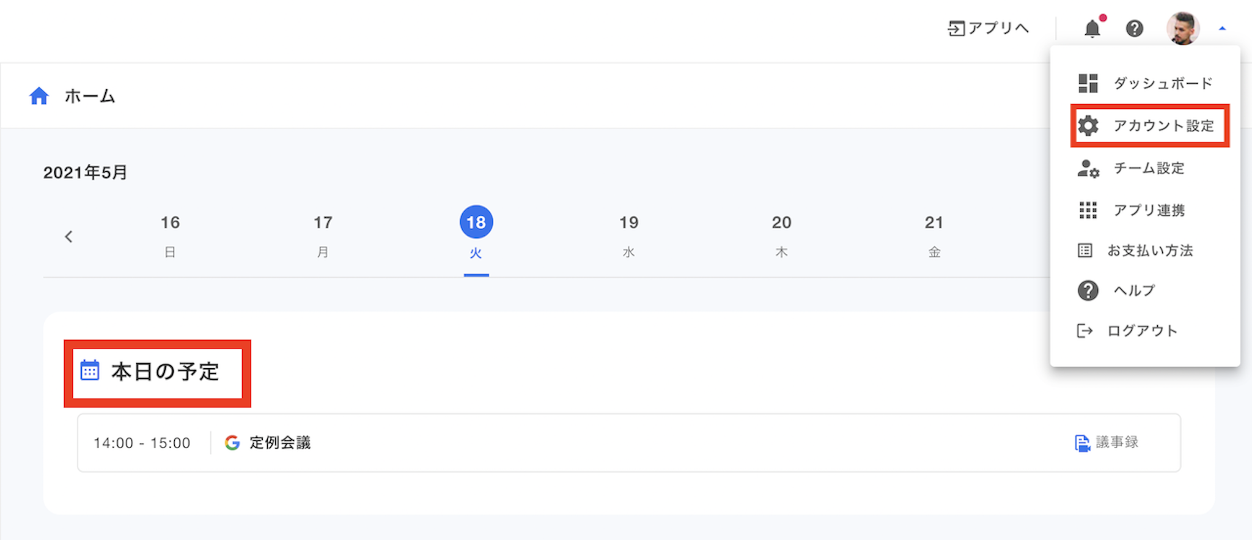Open チーム設定 menu item
Screen dimensions: 1252x540
click(x=1148, y=168)
